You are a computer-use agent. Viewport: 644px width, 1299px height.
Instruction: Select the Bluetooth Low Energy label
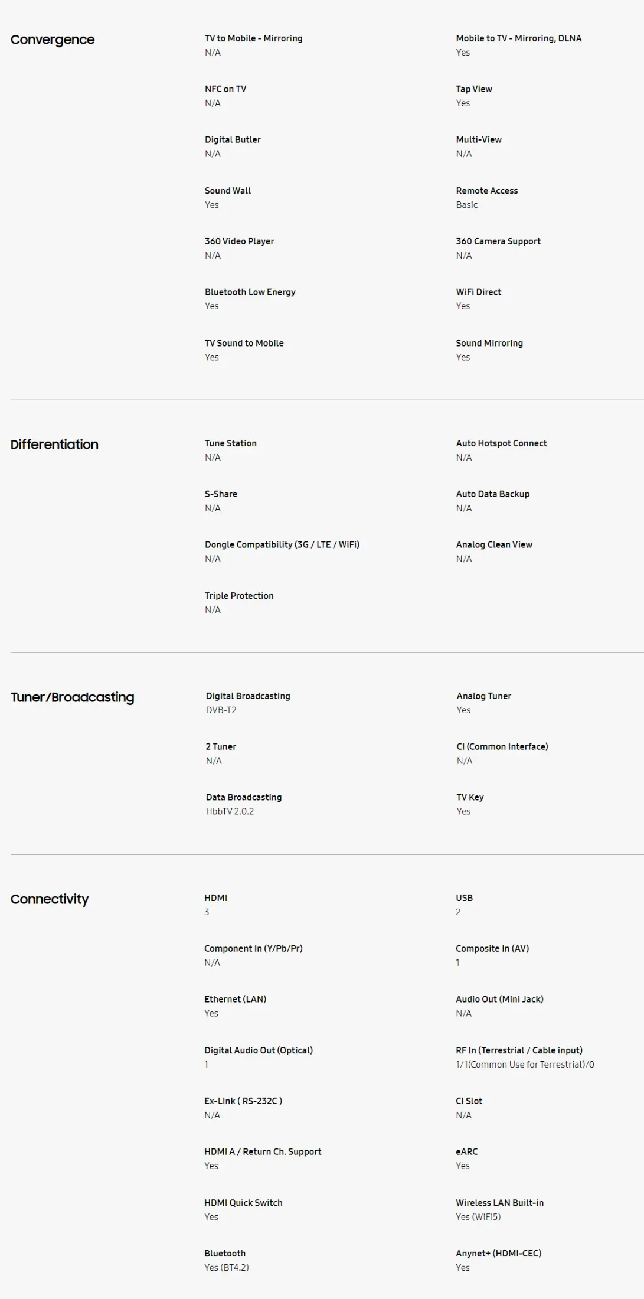[250, 292]
